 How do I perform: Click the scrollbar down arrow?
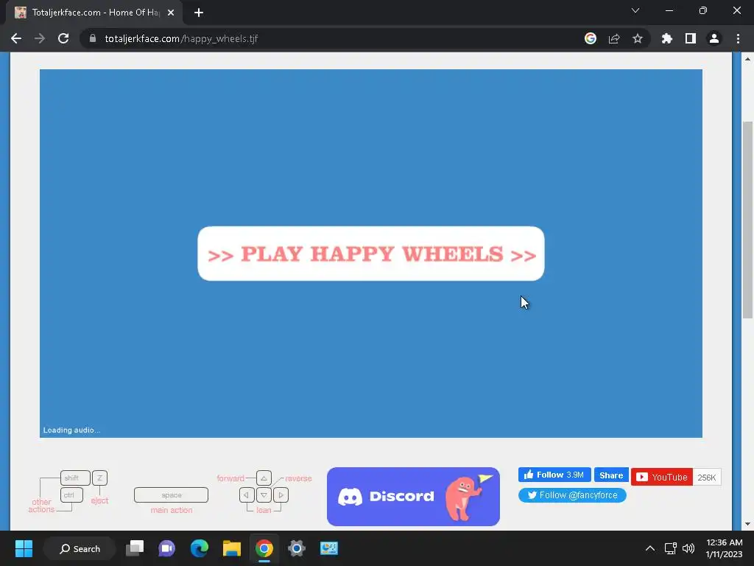(x=747, y=524)
